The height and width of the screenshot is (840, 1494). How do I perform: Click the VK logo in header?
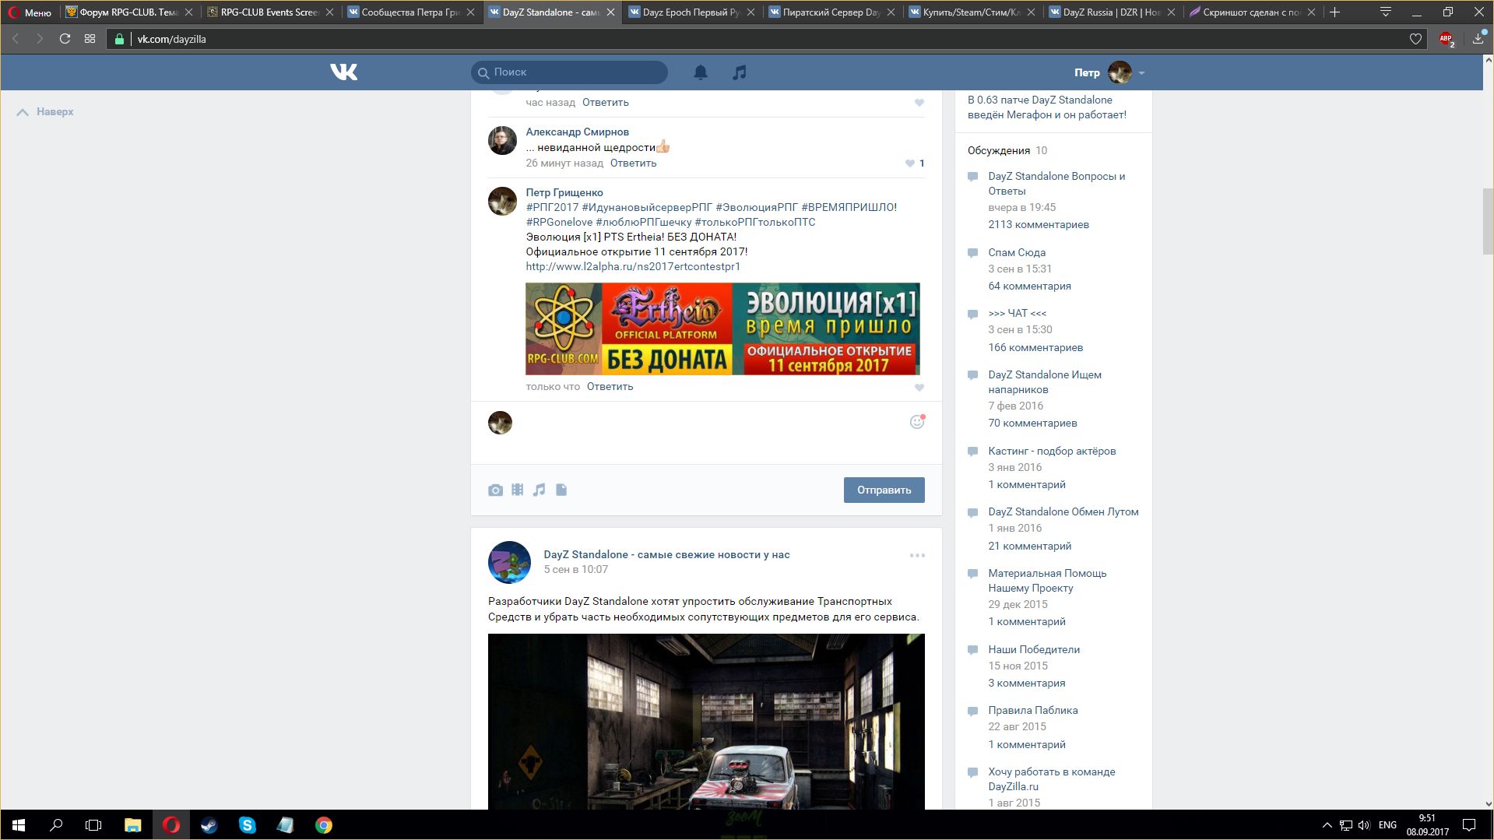click(343, 72)
